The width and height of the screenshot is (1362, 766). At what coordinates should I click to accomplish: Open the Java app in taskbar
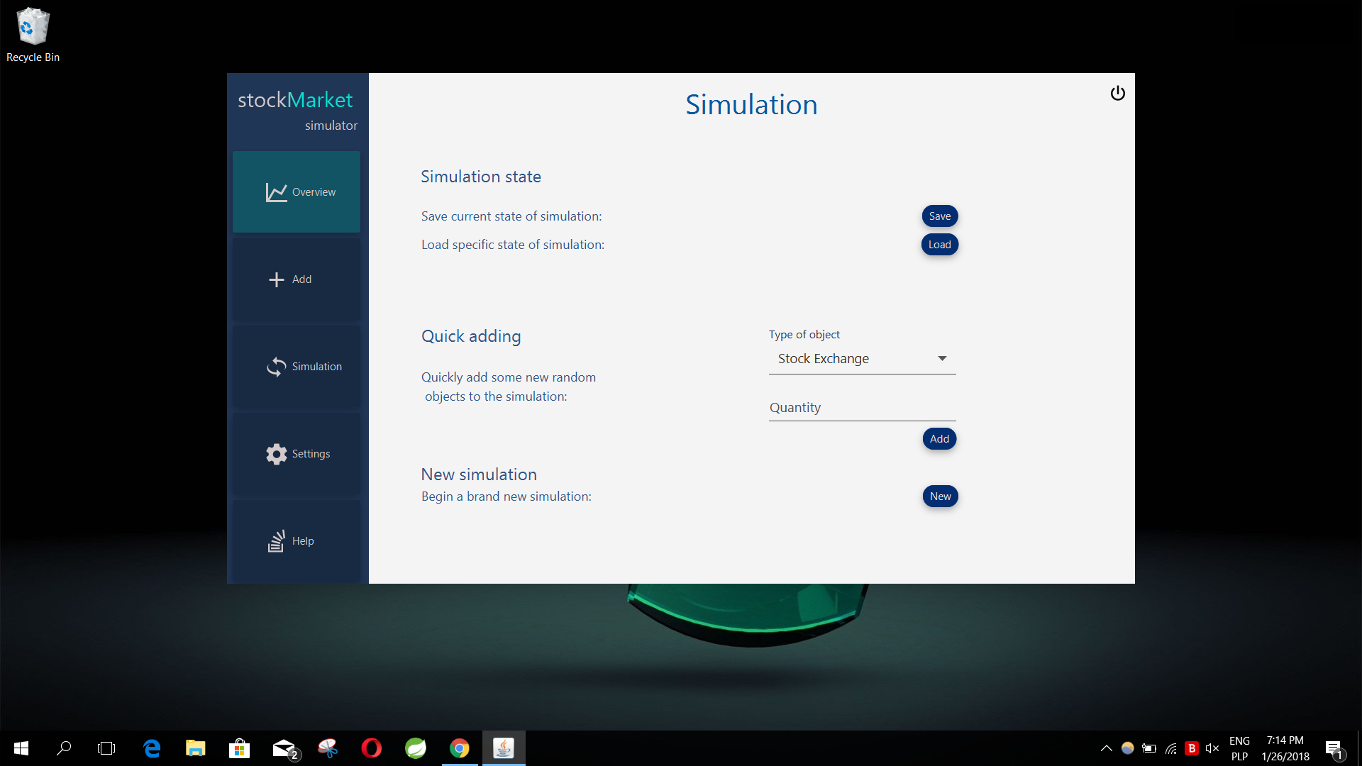pyautogui.click(x=503, y=748)
